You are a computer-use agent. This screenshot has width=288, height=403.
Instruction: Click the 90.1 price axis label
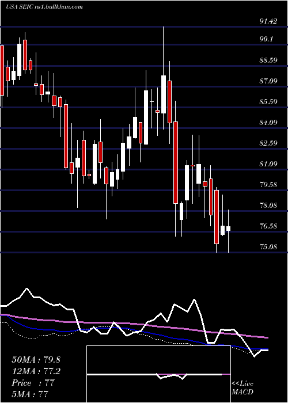(266, 39)
